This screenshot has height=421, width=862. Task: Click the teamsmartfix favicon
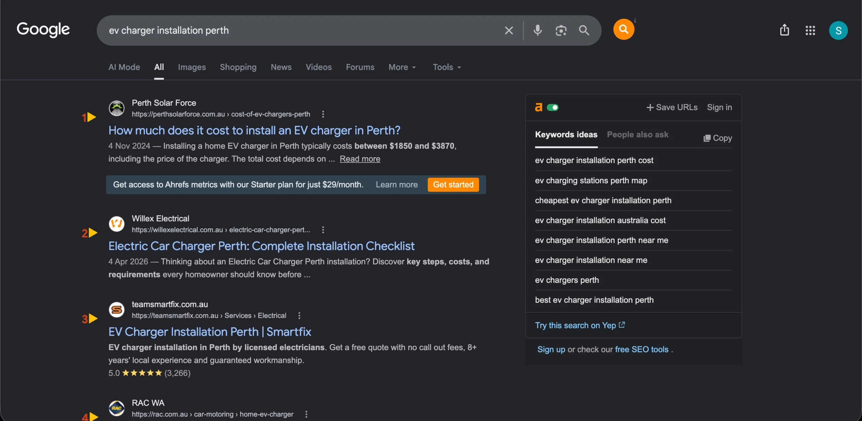(x=117, y=310)
